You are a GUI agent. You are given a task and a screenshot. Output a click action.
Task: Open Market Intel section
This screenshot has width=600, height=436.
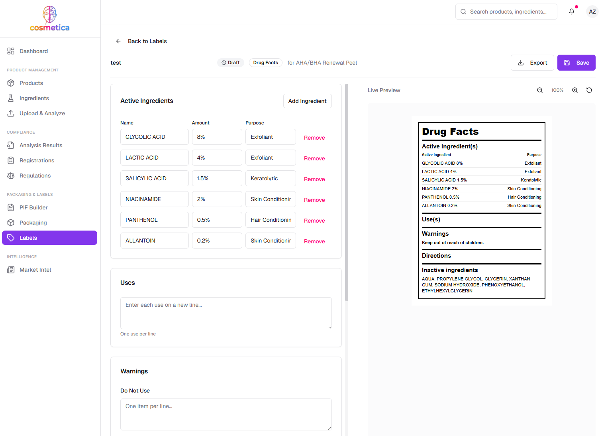point(35,270)
